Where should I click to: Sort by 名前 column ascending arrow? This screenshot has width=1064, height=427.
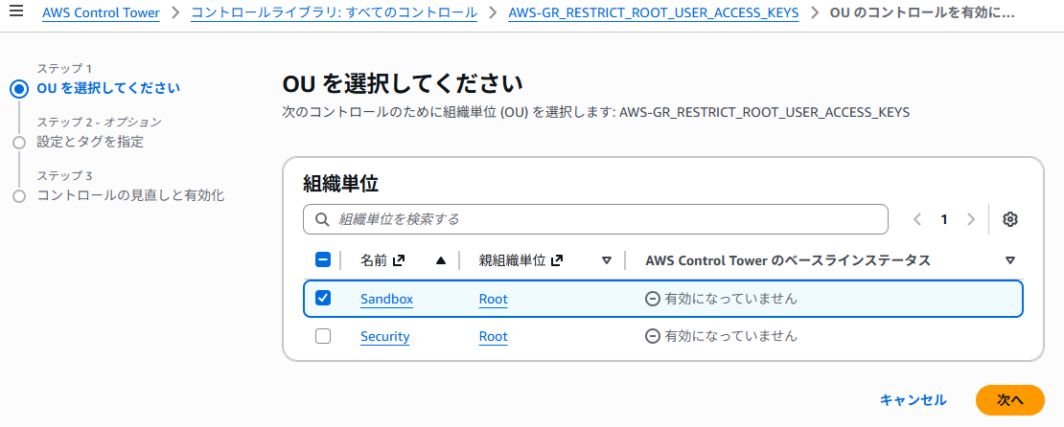pyautogui.click(x=440, y=260)
